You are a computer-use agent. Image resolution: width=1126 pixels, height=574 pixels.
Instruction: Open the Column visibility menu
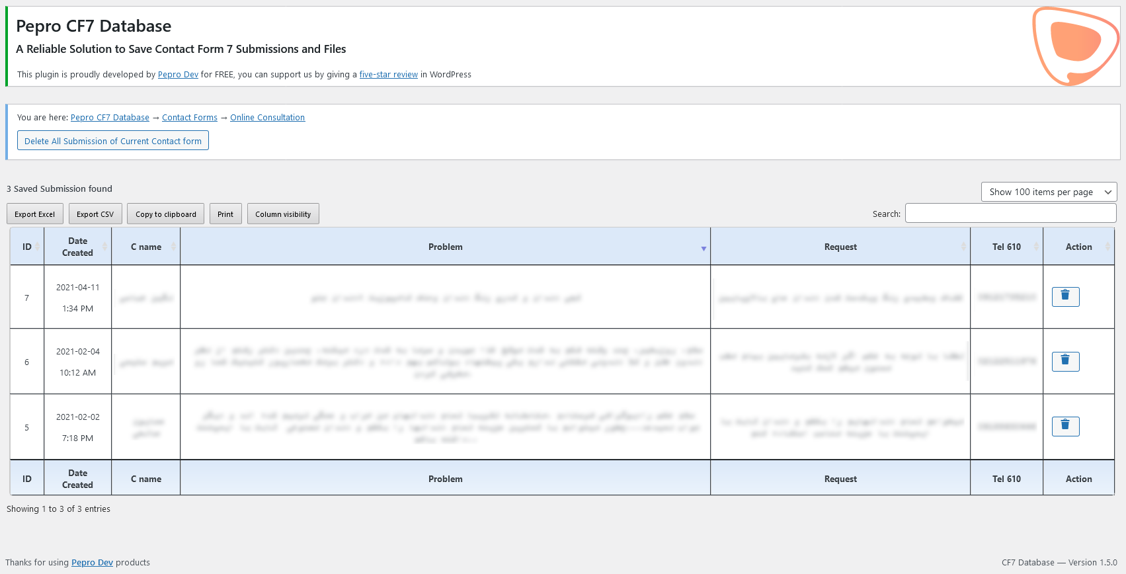point(283,214)
